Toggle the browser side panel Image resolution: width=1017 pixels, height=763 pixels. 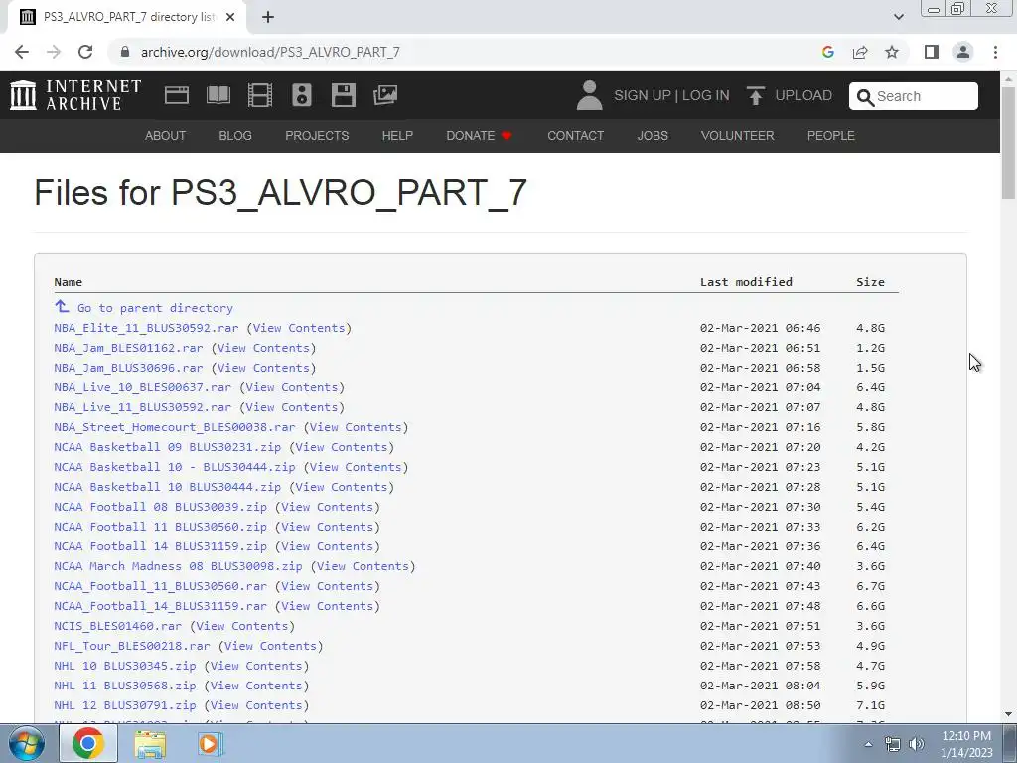tap(932, 52)
